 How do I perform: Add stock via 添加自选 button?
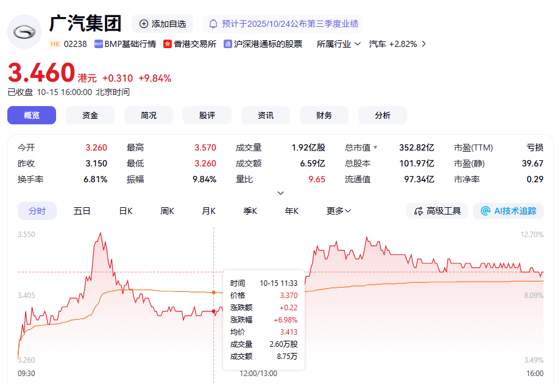tap(163, 24)
